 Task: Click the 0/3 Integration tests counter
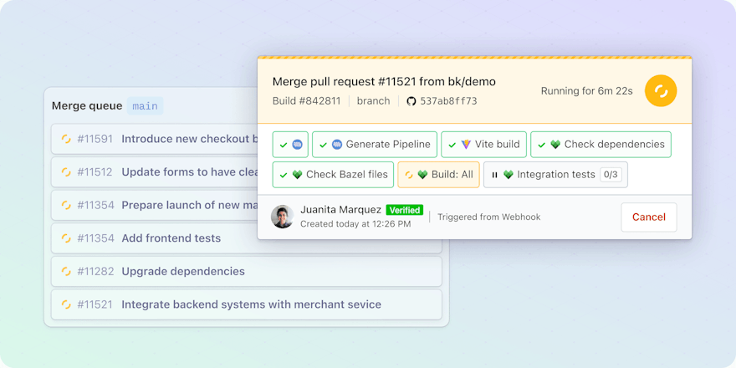tap(611, 175)
